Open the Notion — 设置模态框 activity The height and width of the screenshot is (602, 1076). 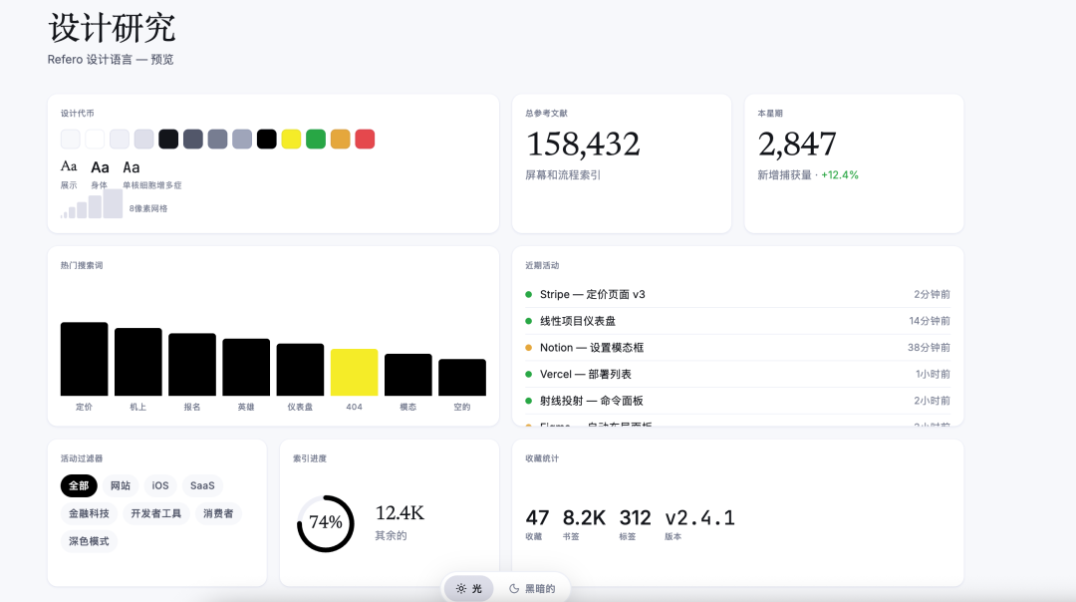tap(737, 347)
